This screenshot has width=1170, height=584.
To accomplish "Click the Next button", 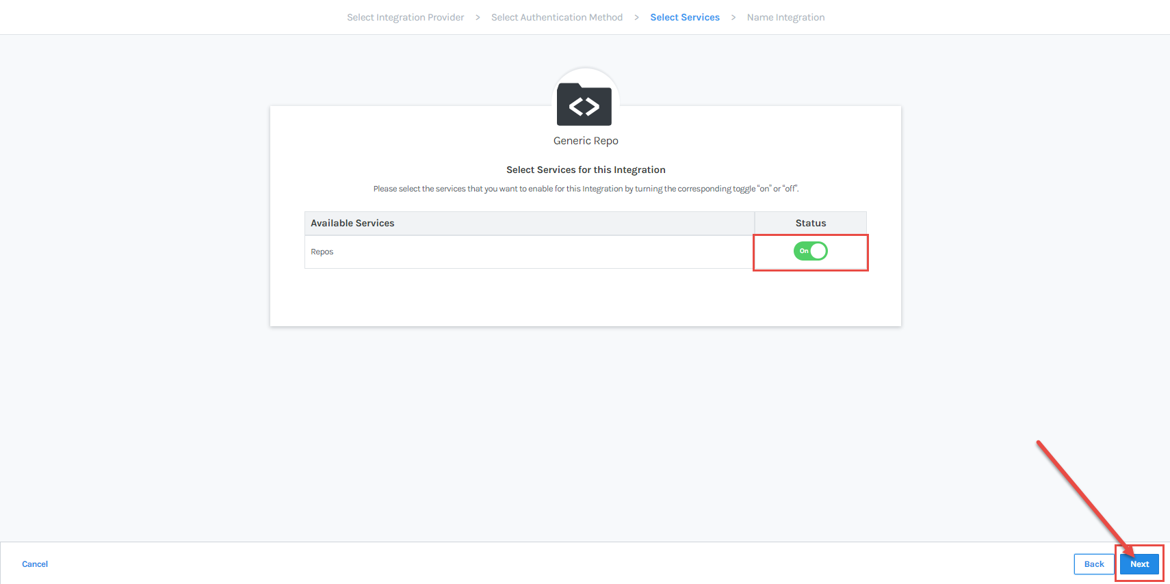I will (x=1139, y=564).
